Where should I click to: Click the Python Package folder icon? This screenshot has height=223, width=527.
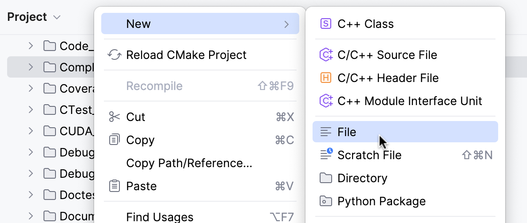[326, 201]
